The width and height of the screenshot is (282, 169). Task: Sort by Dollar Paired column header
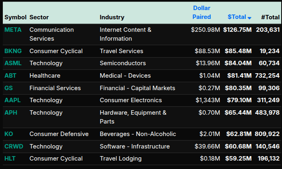[x=201, y=12]
